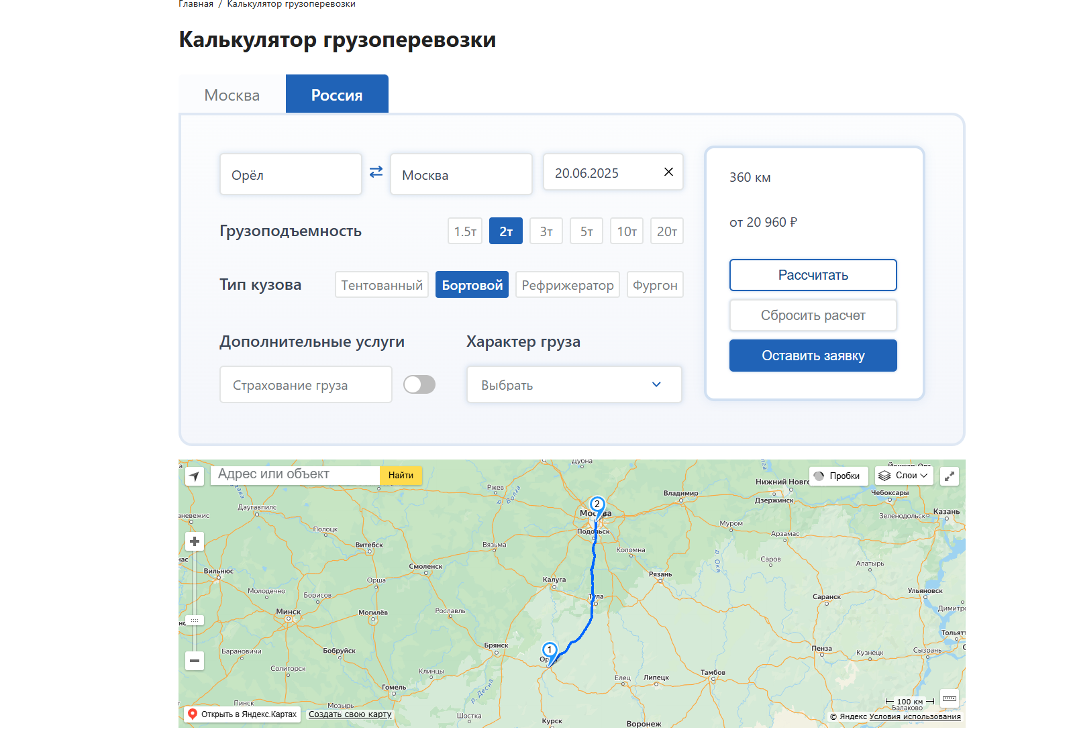This screenshot has height=752, width=1071.
Task: Click route marker 1 at Орёл
Action: (x=550, y=650)
